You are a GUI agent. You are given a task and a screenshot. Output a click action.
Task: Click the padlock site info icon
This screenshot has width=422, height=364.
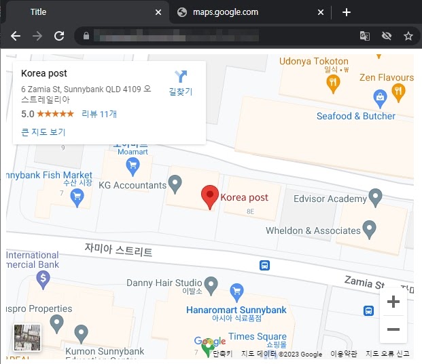tap(86, 36)
